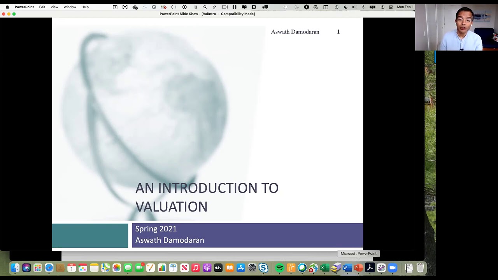Open the Apple menu
Screen dimensions: 498x280
(x=7, y=7)
